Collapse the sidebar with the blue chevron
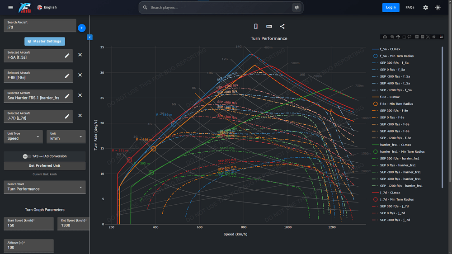 pyautogui.click(x=89, y=37)
